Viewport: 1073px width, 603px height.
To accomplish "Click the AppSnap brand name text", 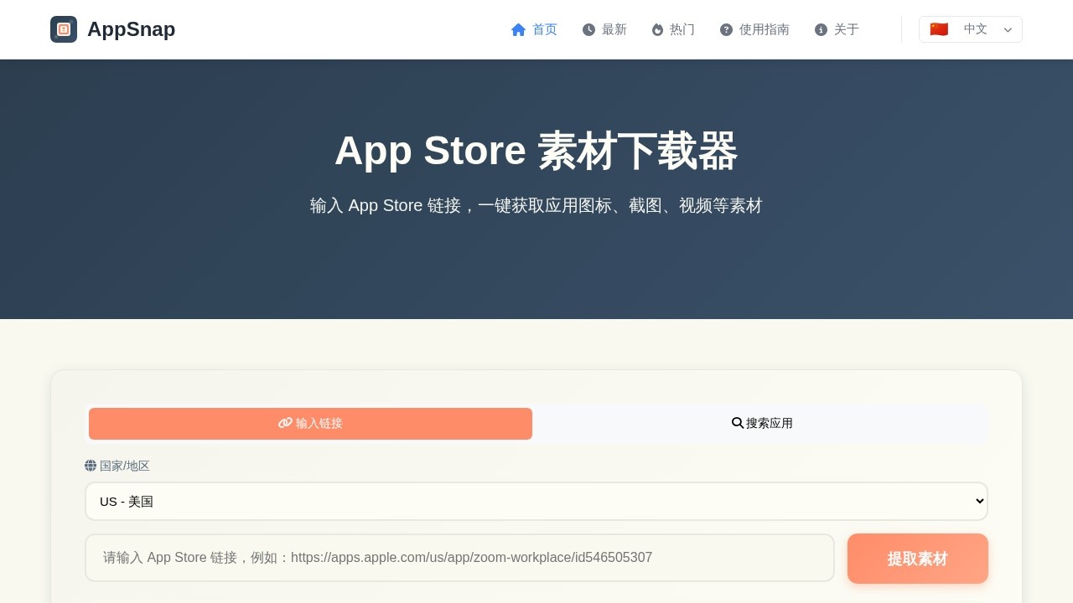I will (x=131, y=29).
